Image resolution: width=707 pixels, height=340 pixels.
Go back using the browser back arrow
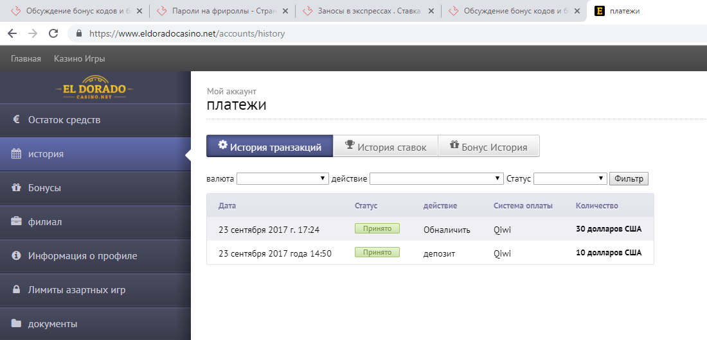(12, 33)
